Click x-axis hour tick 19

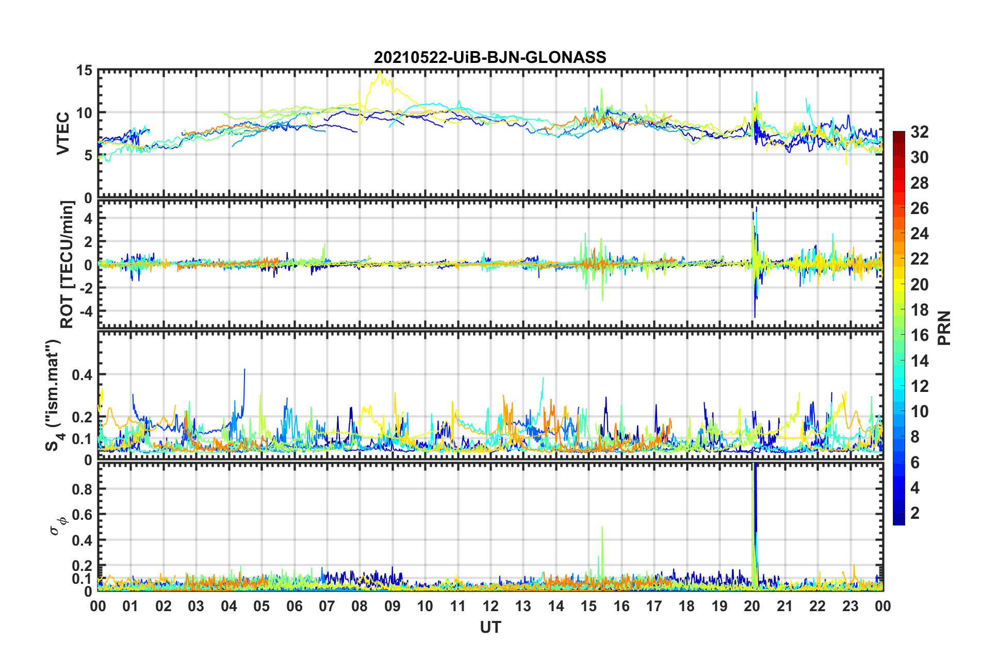point(720,606)
